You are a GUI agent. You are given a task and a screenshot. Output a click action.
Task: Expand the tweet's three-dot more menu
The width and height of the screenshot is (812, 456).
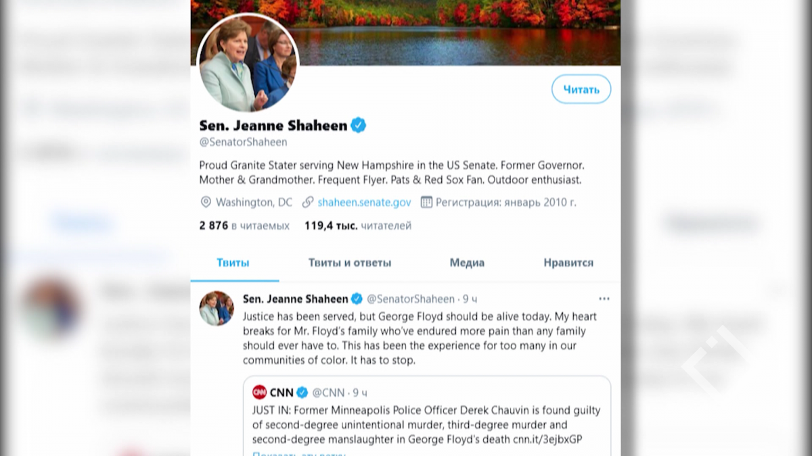click(x=604, y=299)
